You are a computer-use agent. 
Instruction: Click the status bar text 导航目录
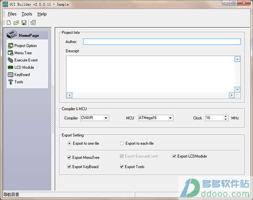(x=11, y=195)
